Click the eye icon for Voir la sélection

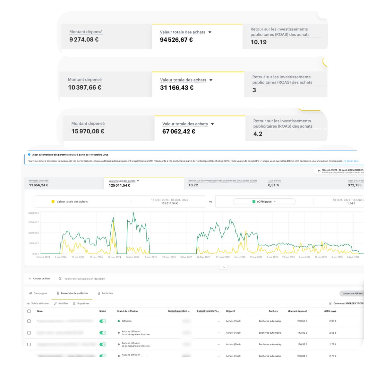(x=29, y=304)
